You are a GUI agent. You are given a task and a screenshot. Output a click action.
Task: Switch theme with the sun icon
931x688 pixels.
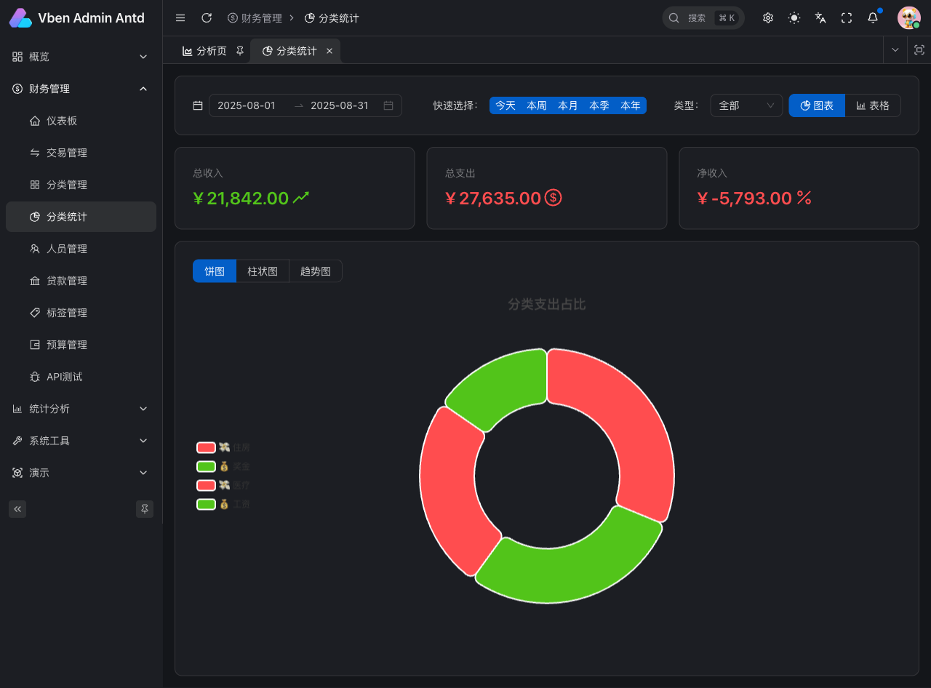tap(794, 18)
